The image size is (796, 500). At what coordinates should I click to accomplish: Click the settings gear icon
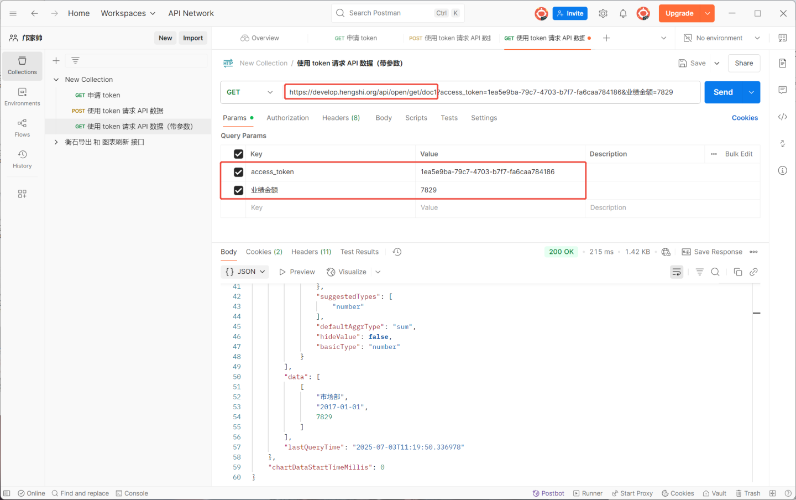pos(603,13)
